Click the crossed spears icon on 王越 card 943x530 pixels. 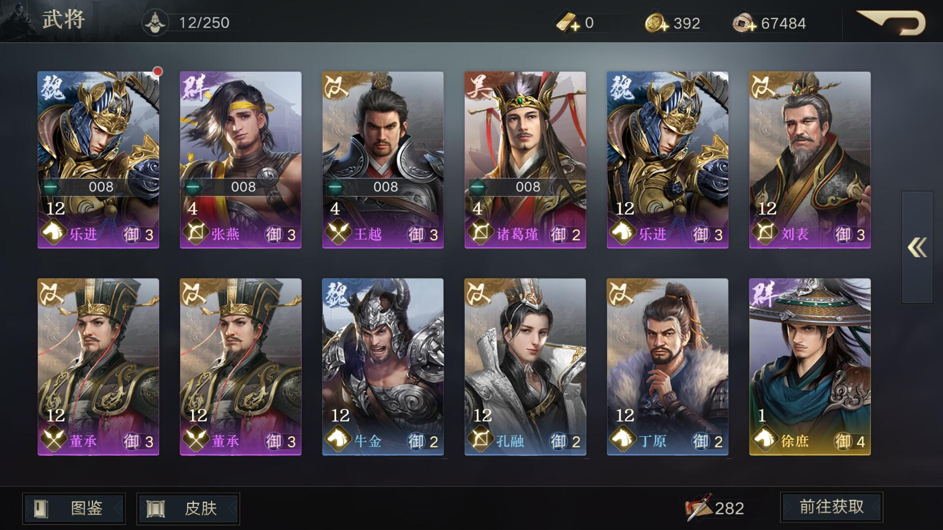337,232
